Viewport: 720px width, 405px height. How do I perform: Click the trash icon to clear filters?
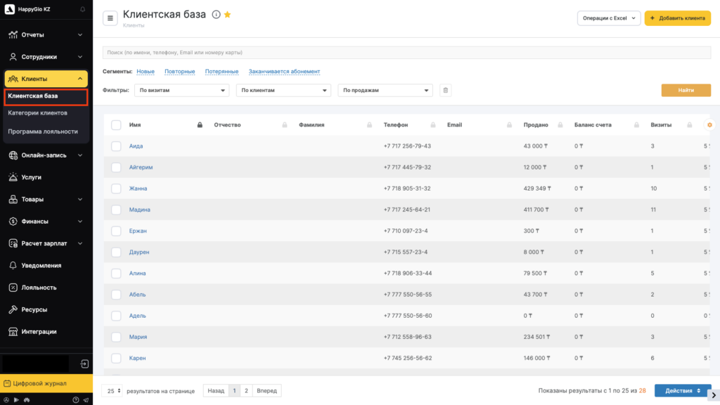pos(445,90)
